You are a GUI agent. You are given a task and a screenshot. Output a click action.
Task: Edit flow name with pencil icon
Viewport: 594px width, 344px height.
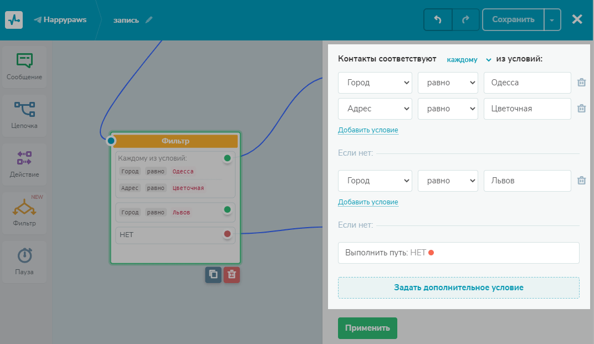[x=149, y=20]
